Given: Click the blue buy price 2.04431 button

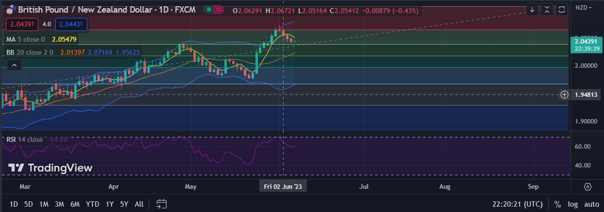Looking at the screenshot, I should point(71,24).
